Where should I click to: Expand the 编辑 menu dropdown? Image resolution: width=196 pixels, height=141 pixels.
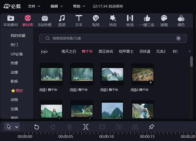pyautogui.click(x=57, y=6)
